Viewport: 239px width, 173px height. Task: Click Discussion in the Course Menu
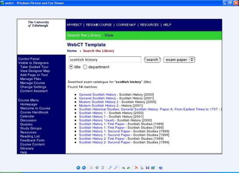[x=28, y=120]
